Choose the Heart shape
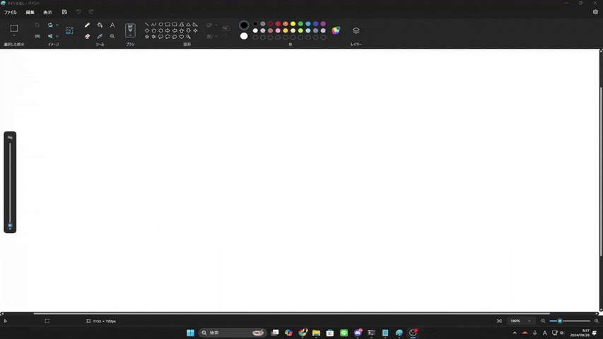Image resolution: width=603 pixels, height=339 pixels. (182, 37)
